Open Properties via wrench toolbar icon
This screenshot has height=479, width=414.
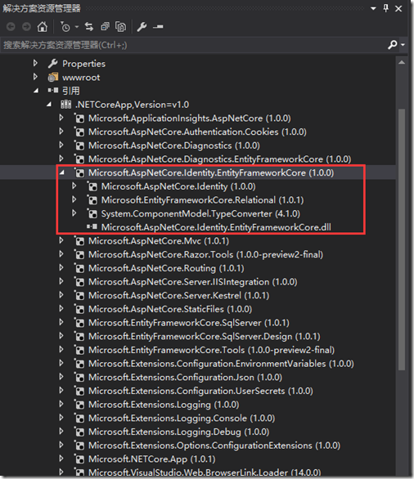142,27
